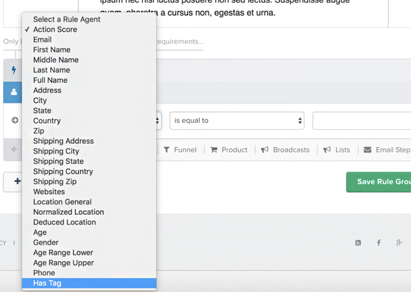Click the rule agent dropdown stepper arrows
Screen dimensions: 411x292
pyautogui.click(x=157, y=121)
